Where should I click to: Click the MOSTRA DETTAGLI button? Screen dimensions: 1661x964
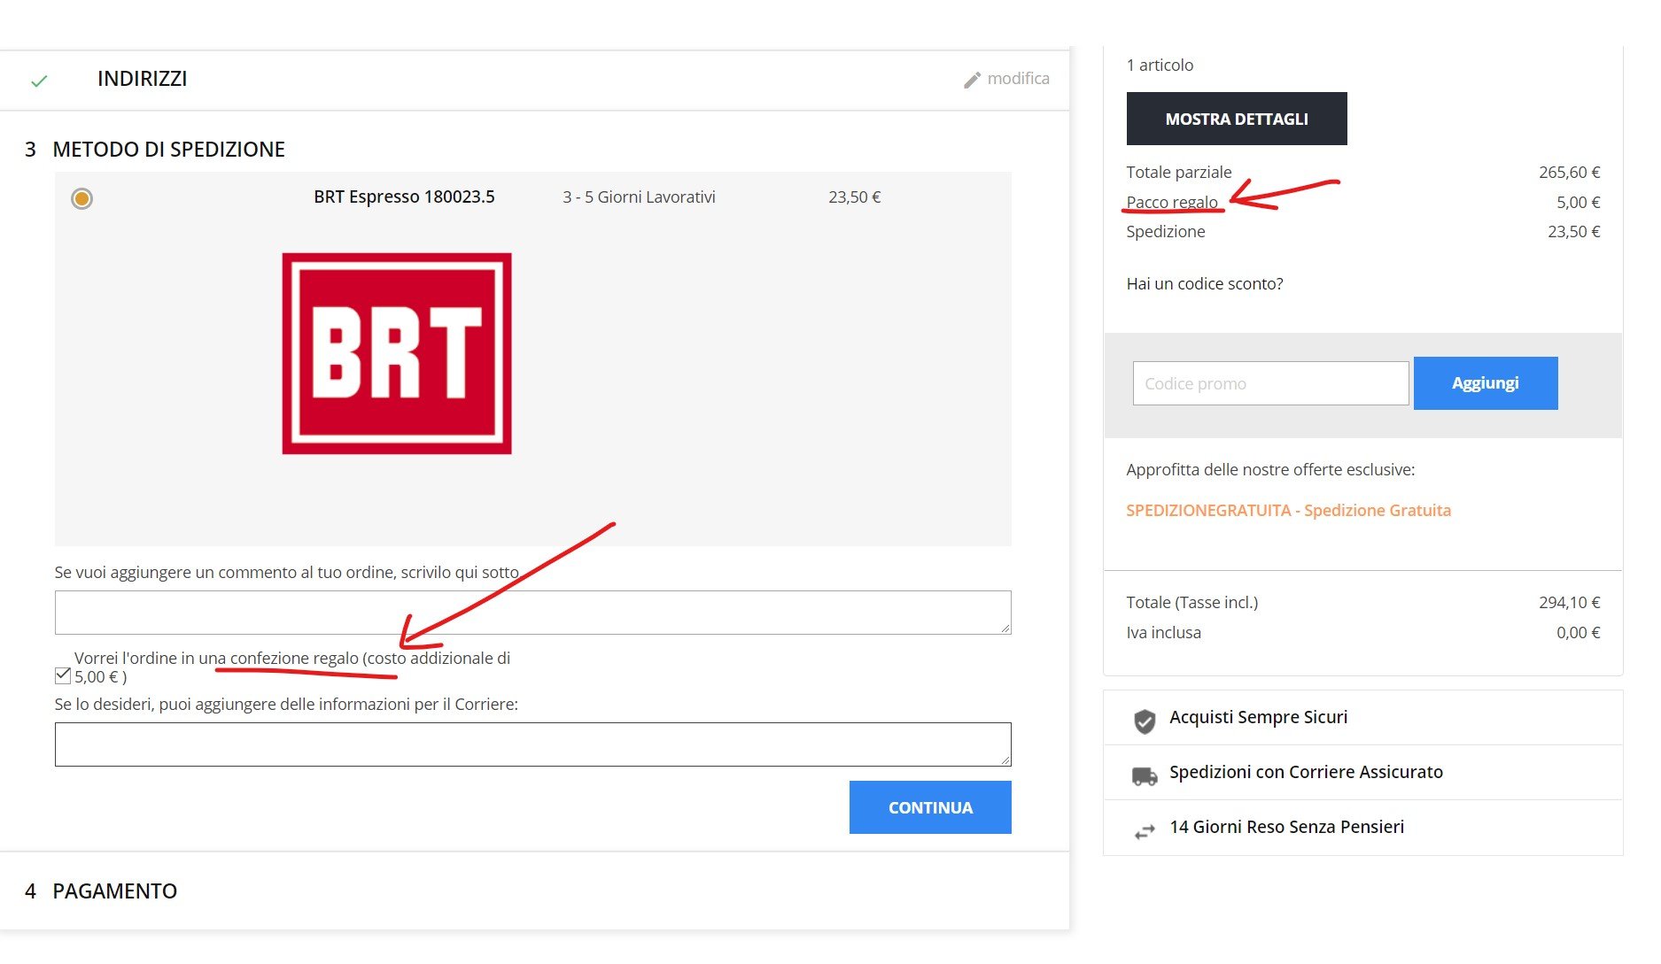pyautogui.click(x=1237, y=119)
